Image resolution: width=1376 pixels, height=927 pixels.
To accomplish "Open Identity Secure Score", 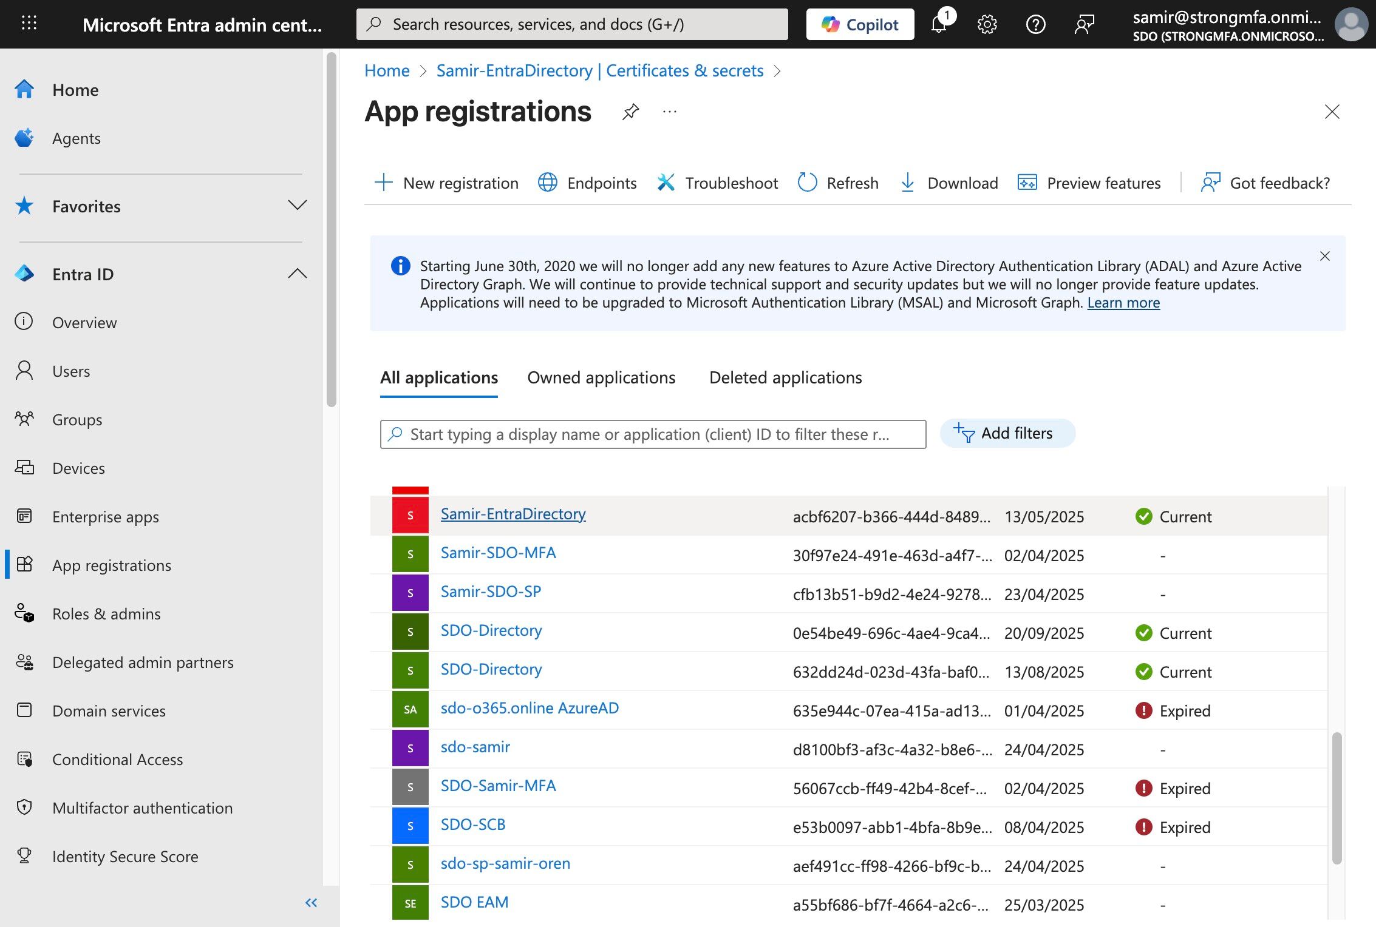I will (x=125, y=856).
